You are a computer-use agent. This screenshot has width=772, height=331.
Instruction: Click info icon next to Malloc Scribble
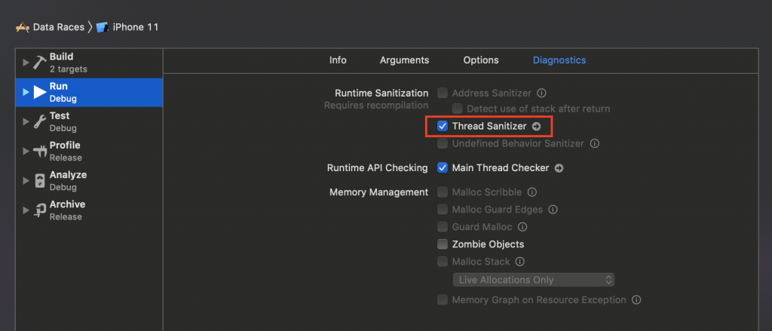pyautogui.click(x=532, y=192)
